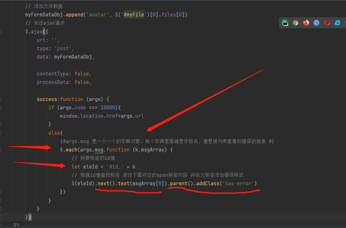Open page in Chrome browser
This screenshot has height=228, width=346.
295,23
